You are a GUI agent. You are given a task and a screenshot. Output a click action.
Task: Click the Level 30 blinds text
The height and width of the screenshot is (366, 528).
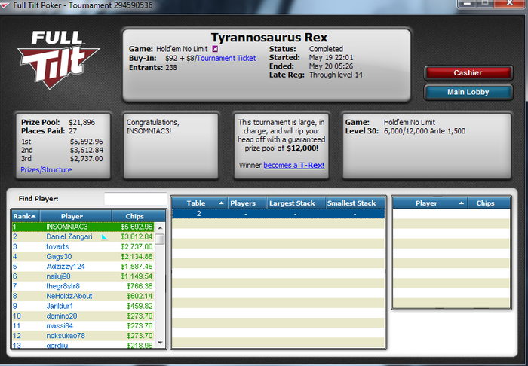coord(405,131)
